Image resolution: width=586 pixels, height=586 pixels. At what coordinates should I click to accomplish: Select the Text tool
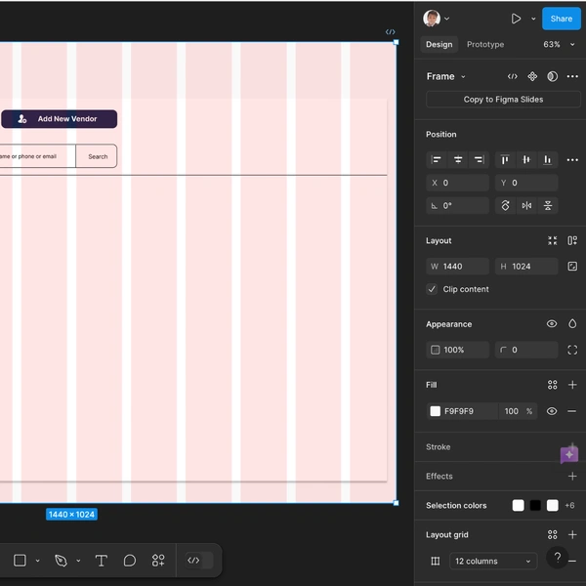point(101,561)
